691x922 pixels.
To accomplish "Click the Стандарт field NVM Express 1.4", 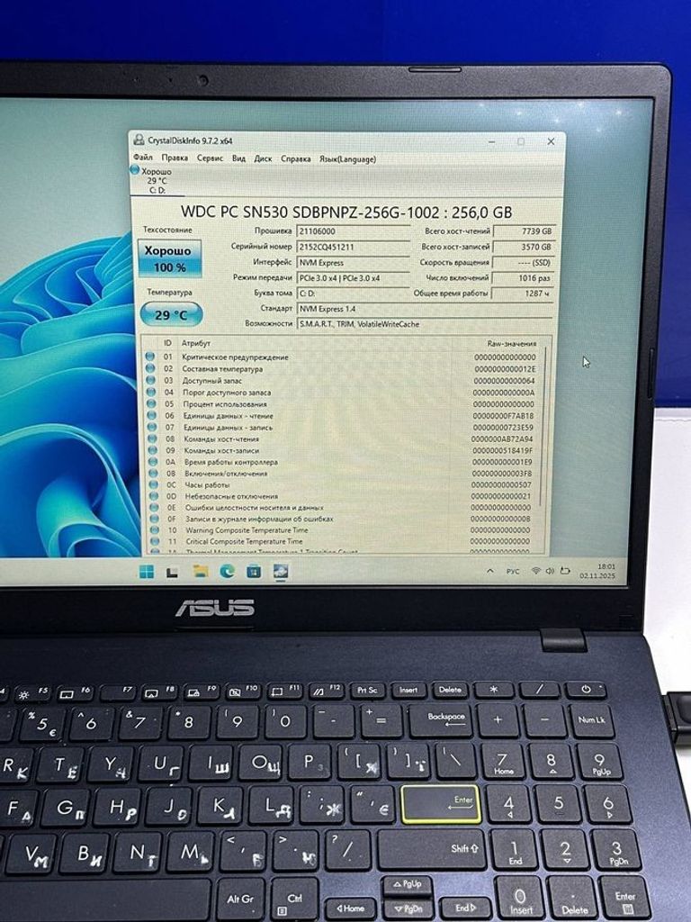I will pos(425,309).
